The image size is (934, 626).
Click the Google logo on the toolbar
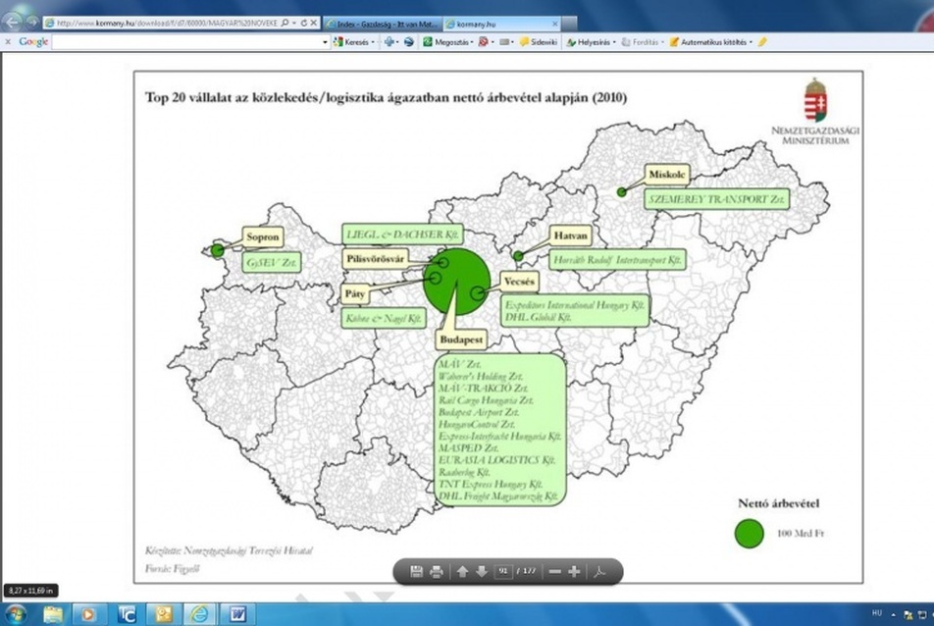(33, 41)
